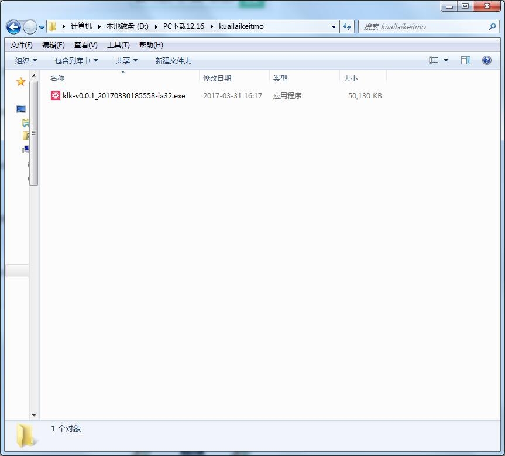This screenshot has width=505, height=456.
Task: Open recent locations dropdown beside nav arrows
Action: (42, 28)
